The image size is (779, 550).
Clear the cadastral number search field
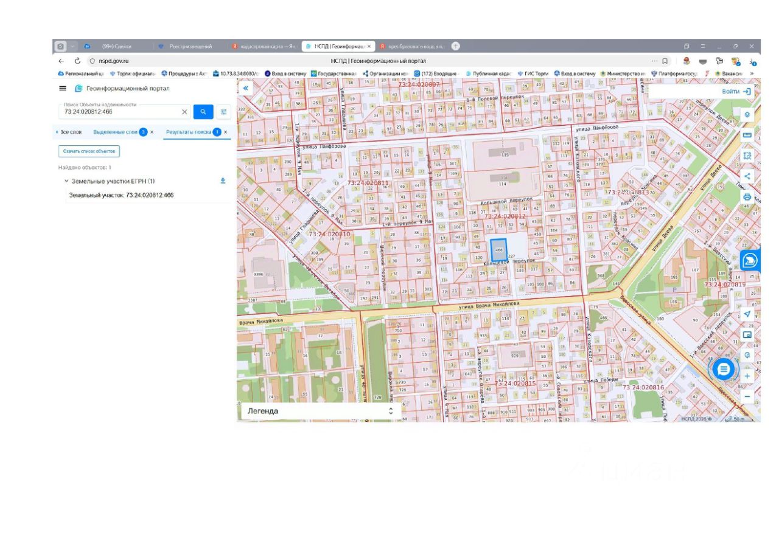[184, 112]
